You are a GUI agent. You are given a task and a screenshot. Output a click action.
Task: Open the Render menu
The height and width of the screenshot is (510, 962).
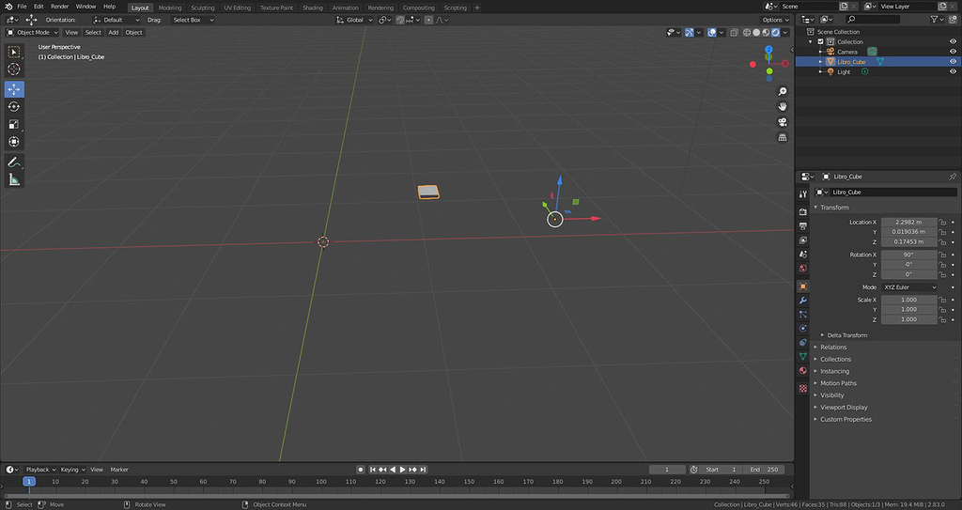click(x=59, y=7)
